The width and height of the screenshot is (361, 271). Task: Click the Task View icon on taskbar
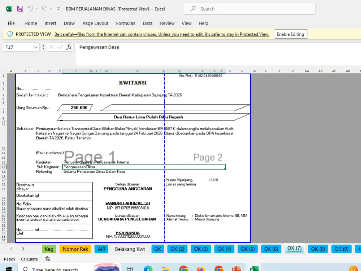[x=130, y=269]
